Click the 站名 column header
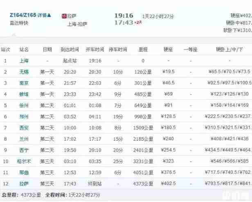 coord(24,49)
